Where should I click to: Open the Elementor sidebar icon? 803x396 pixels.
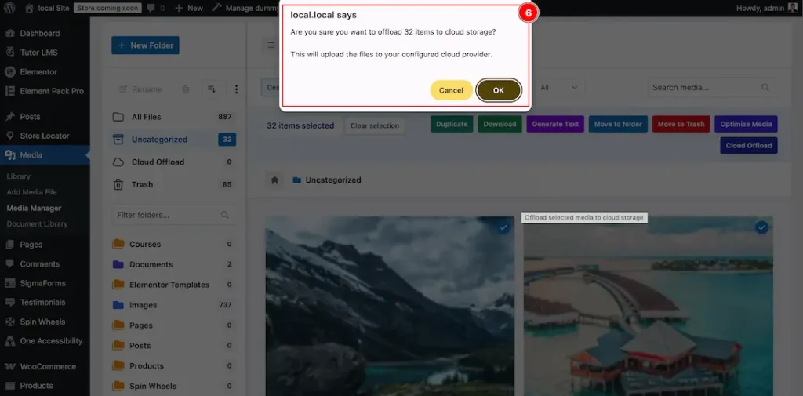point(9,71)
